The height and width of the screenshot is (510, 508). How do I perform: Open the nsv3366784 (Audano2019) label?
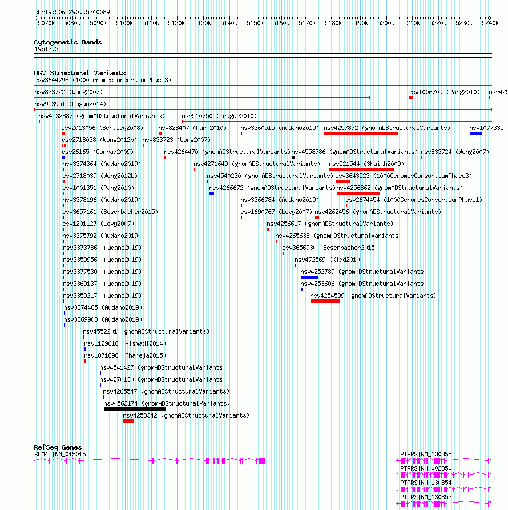click(280, 200)
